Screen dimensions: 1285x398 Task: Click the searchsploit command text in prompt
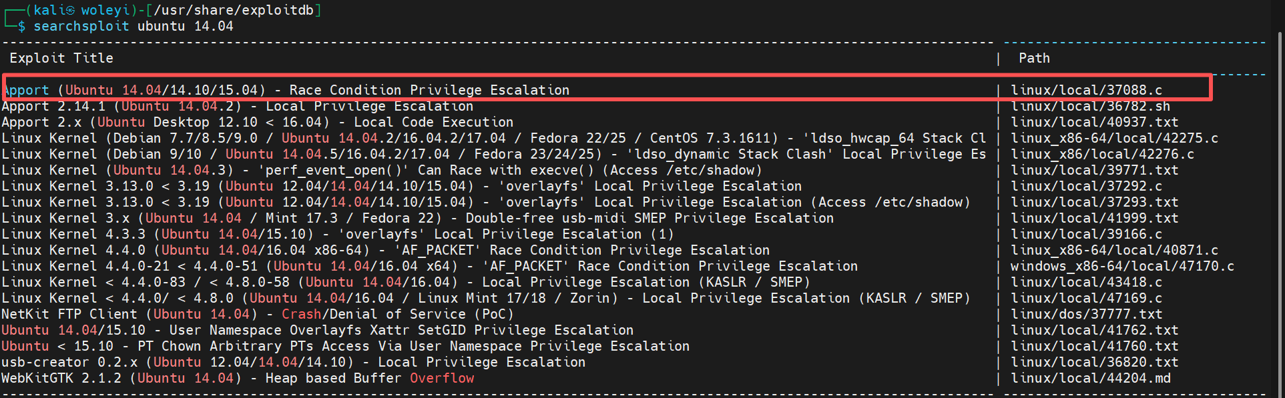[x=81, y=27]
